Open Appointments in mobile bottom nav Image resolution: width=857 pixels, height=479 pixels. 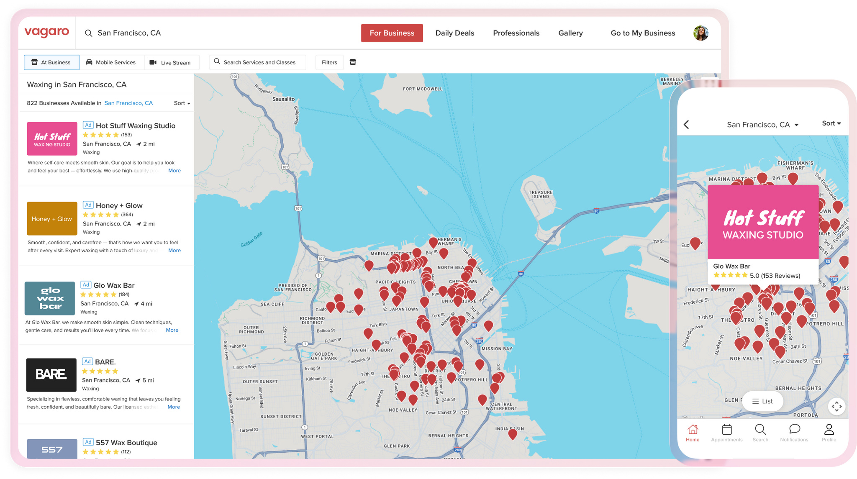click(726, 433)
